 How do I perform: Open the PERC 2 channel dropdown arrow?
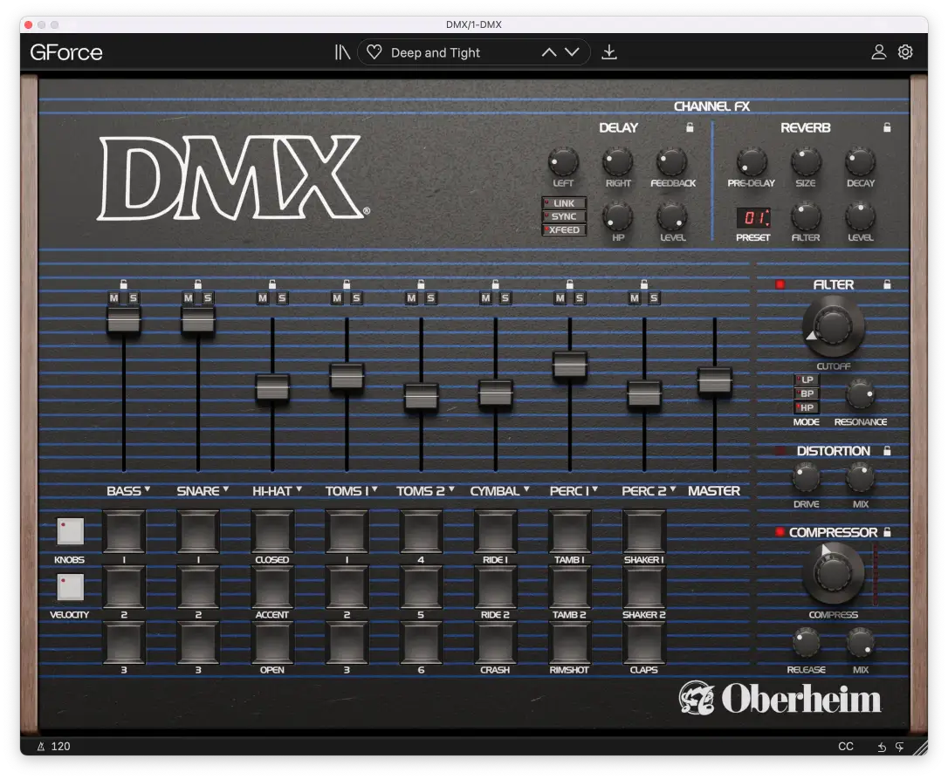tap(673, 489)
